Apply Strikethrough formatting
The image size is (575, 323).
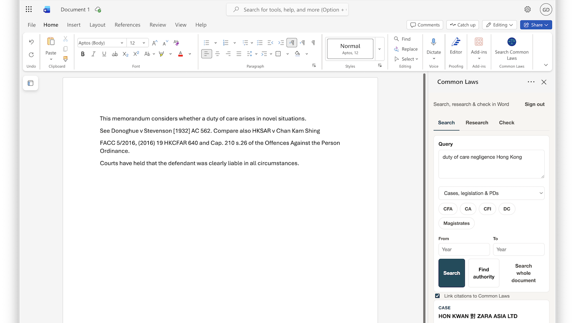coord(115,54)
